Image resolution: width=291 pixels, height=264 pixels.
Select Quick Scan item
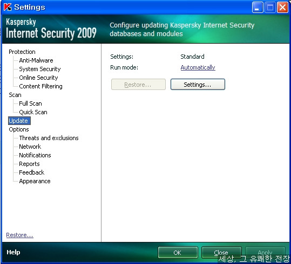pyautogui.click(x=33, y=112)
